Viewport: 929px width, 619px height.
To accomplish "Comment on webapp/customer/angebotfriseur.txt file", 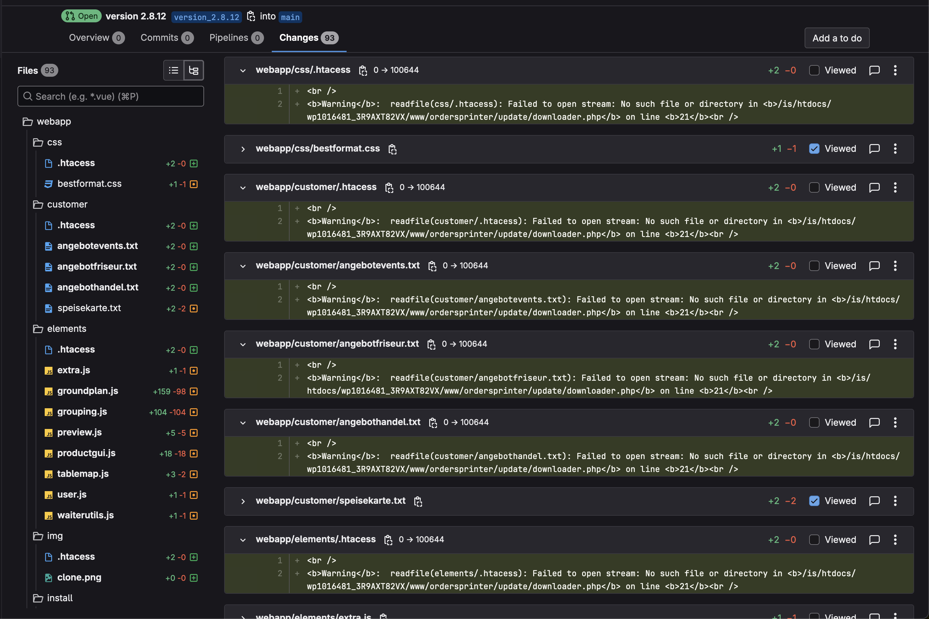I will tap(875, 344).
